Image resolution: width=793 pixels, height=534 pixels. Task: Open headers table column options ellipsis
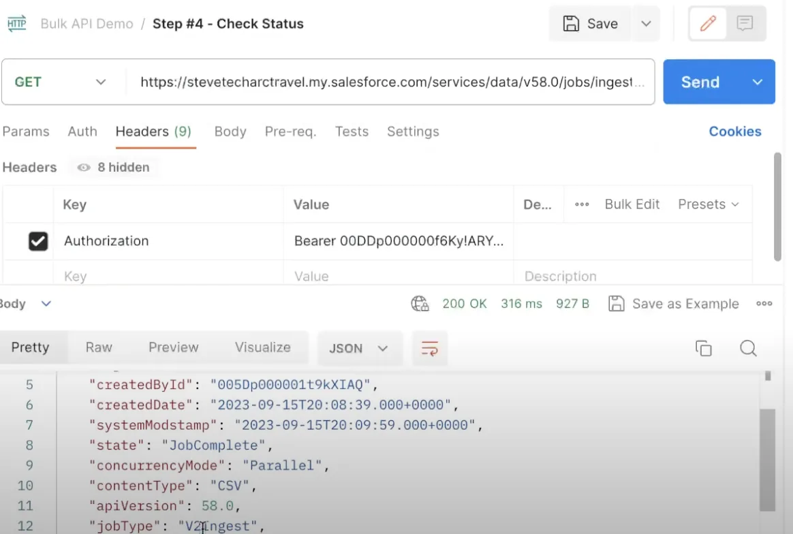pos(582,204)
